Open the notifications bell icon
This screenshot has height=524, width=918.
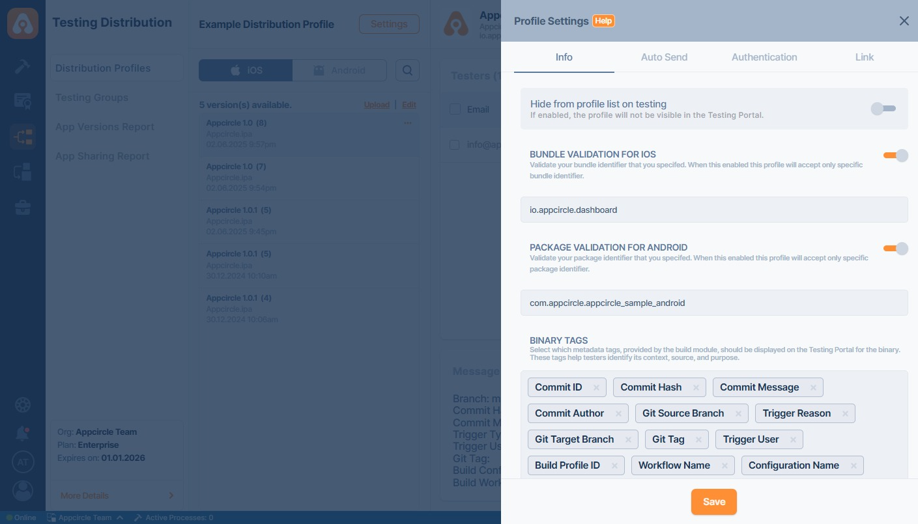pyautogui.click(x=23, y=433)
